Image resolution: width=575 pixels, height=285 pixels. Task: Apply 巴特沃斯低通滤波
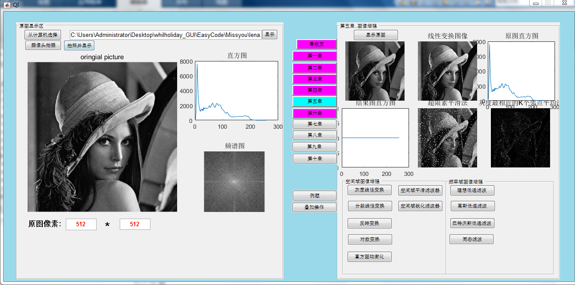[472, 223]
